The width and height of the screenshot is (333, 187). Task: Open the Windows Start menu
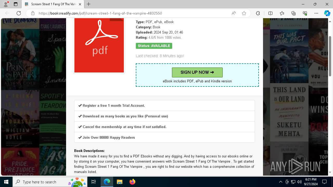[x=6, y=182]
